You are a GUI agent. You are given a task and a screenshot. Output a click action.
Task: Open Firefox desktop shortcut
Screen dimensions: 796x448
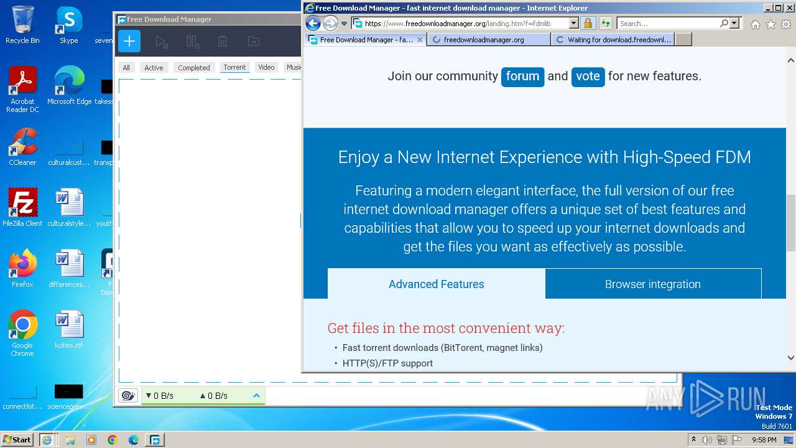(x=22, y=269)
